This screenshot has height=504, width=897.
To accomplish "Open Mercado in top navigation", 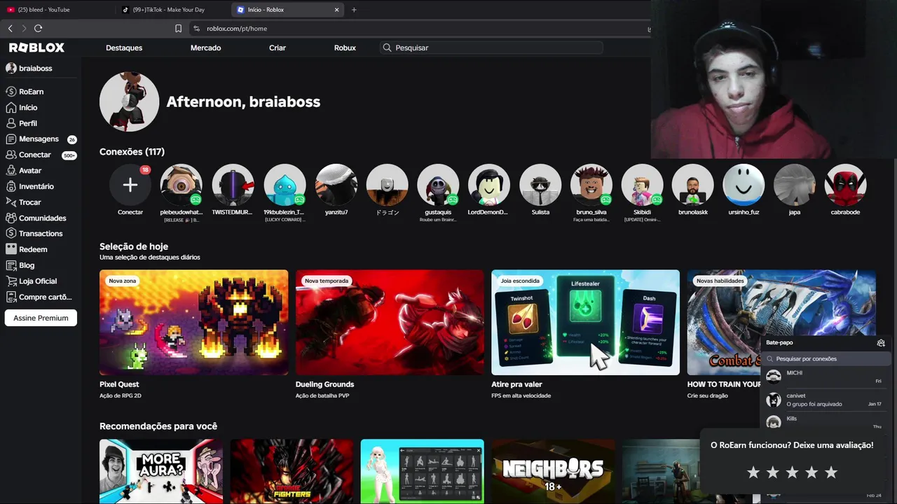I will (205, 48).
